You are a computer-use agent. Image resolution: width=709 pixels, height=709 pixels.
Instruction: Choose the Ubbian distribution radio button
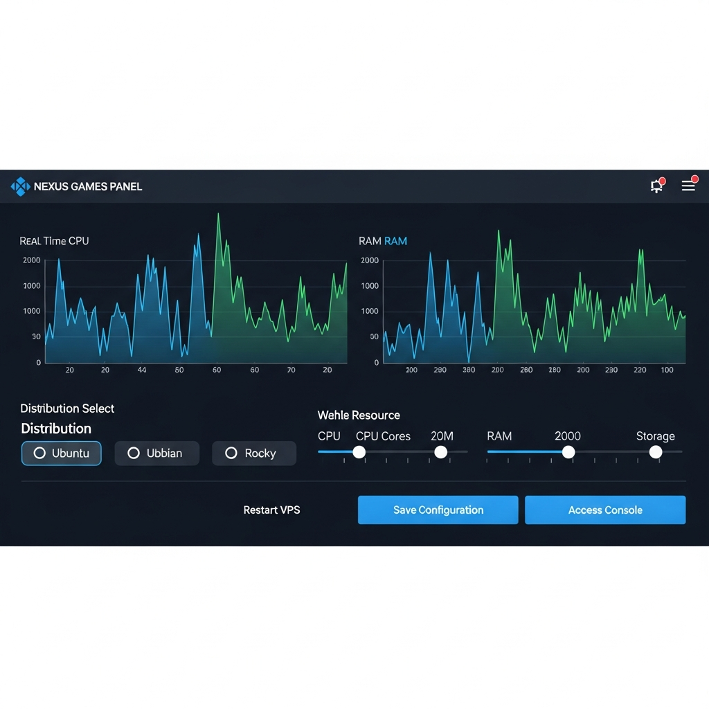(156, 454)
